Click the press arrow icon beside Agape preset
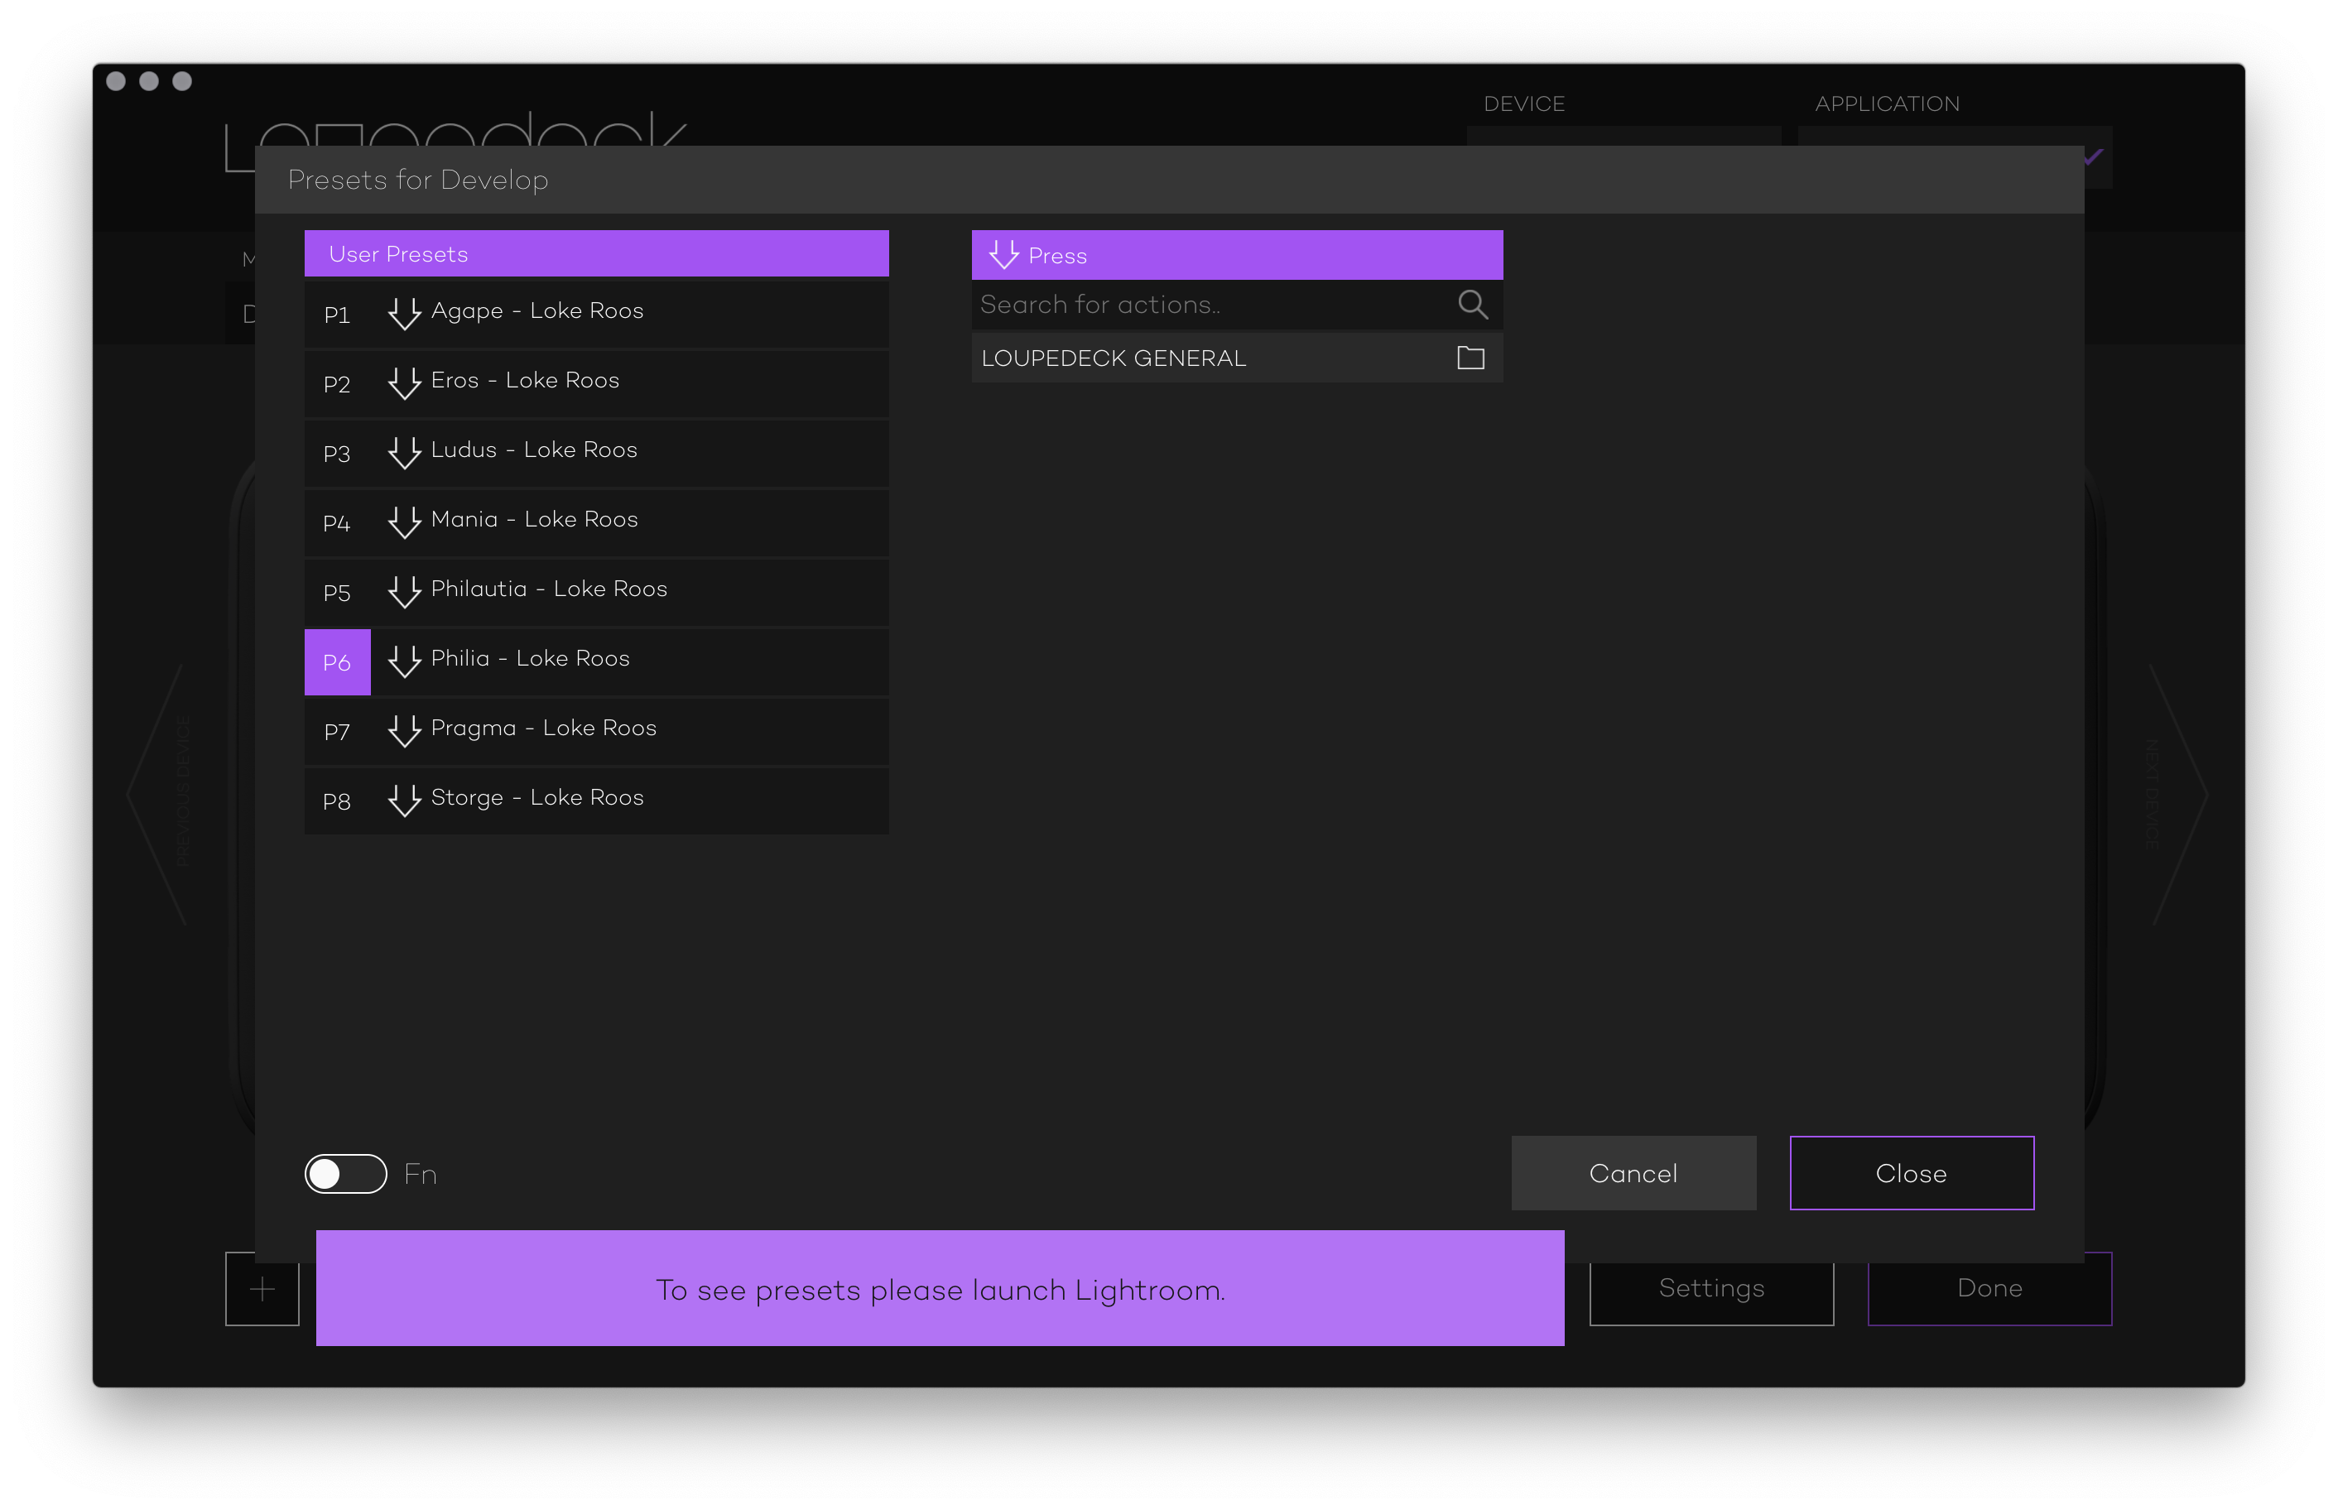Screen dimensions: 2338x1510 point(404,314)
